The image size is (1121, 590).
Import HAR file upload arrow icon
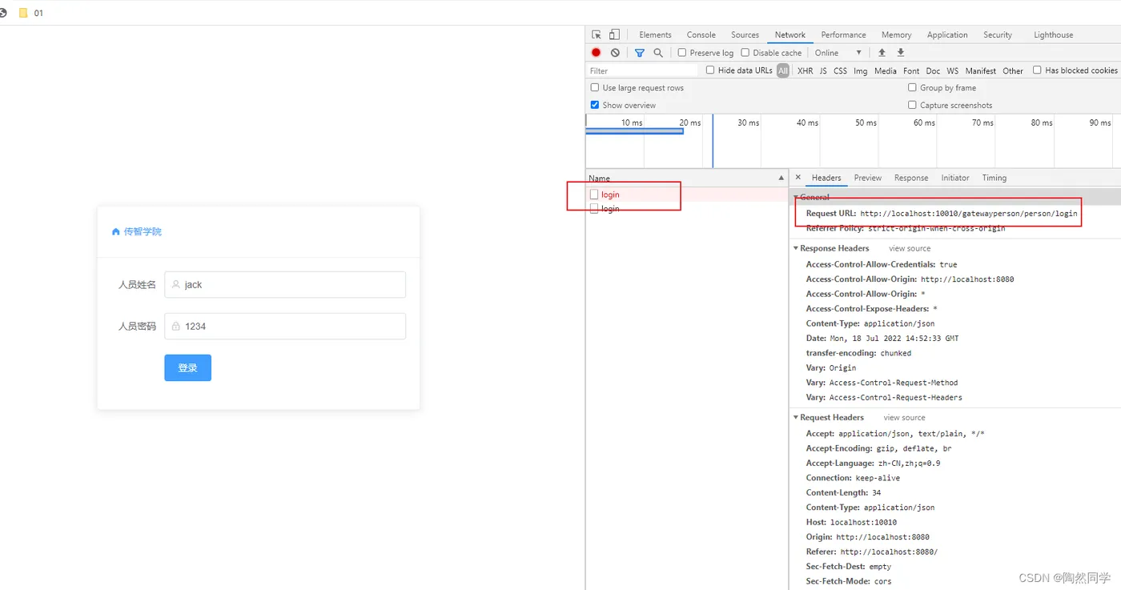click(x=882, y=53)
